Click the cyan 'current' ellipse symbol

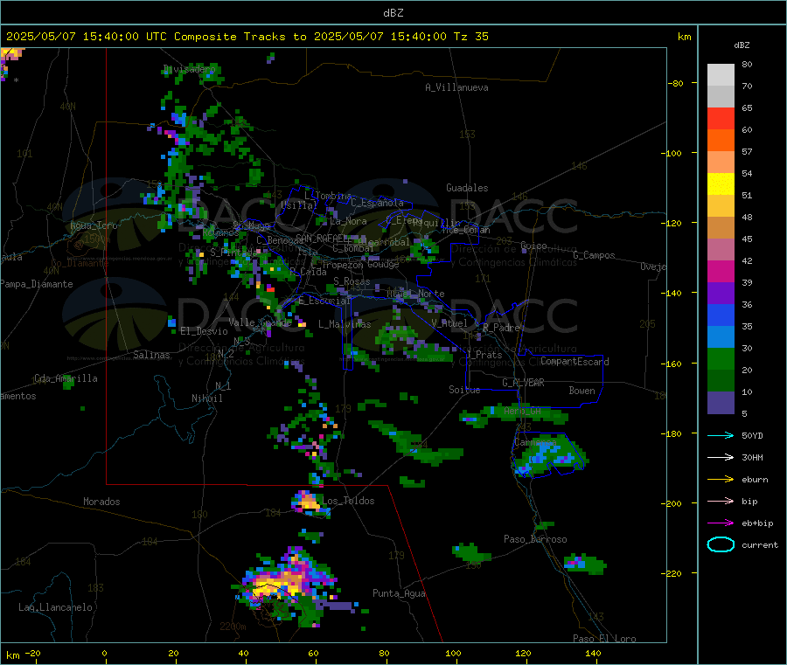click(x=721, y=544)
